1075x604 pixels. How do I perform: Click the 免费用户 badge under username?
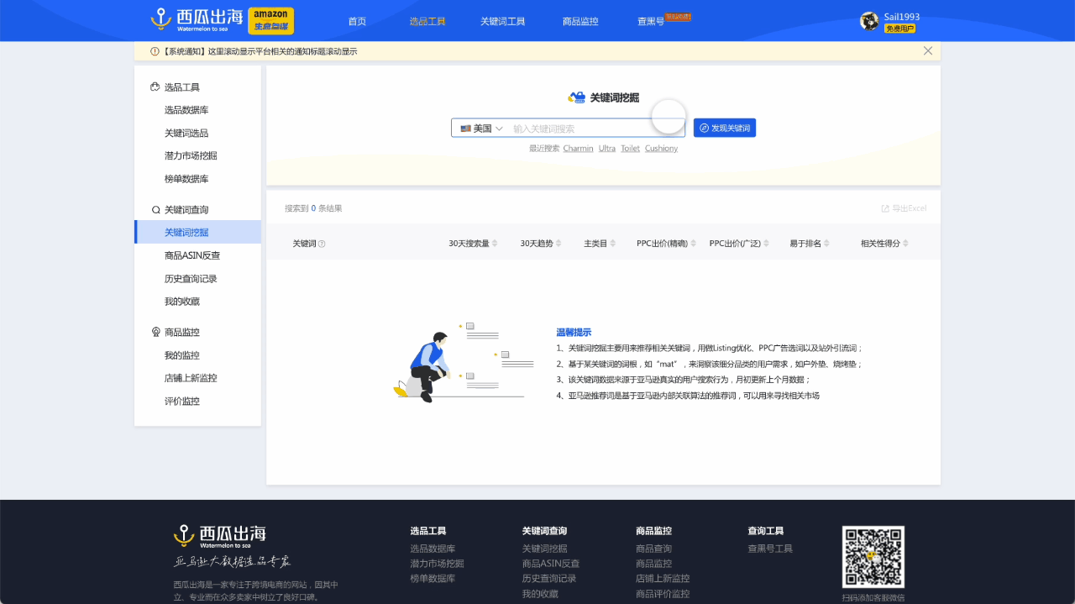point(899,29)
